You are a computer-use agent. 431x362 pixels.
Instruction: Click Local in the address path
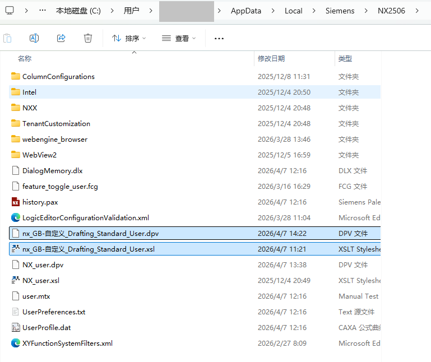click(x=294, y=11)
